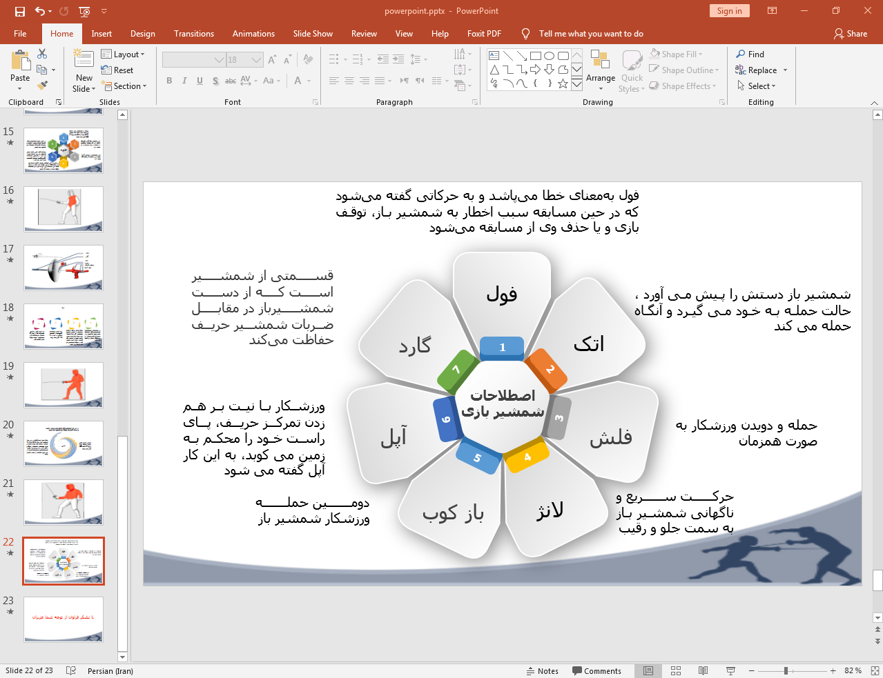Toggle Bold formatting

click(169, 81)
